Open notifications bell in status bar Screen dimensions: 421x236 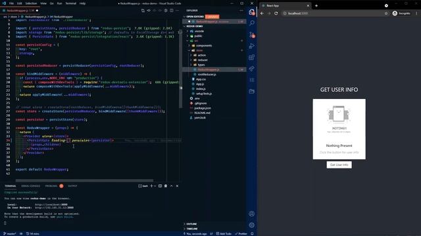click(252, 233)
